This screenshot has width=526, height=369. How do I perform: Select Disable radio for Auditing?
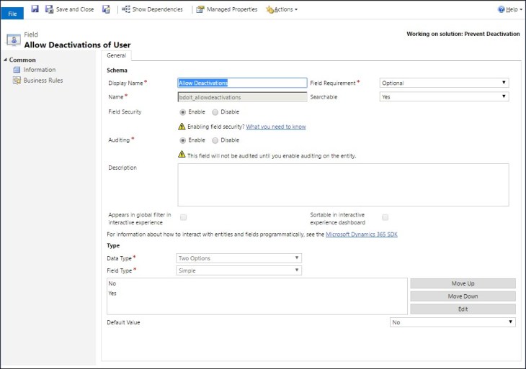tap(215, 140)
